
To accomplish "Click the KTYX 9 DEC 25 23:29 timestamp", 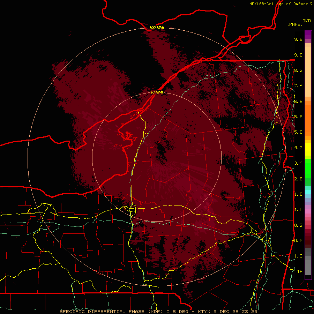I will point(227,312).
